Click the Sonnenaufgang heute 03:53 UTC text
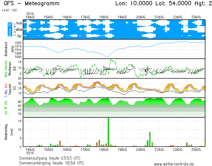Image resolution: width=212 pixels, height=166 pixels. point(51,158)
